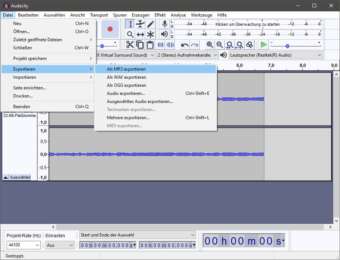The image size is (340, 260).
Task: Open the Projekt-Rate 44100 dropdown
Action: [23, 245]
